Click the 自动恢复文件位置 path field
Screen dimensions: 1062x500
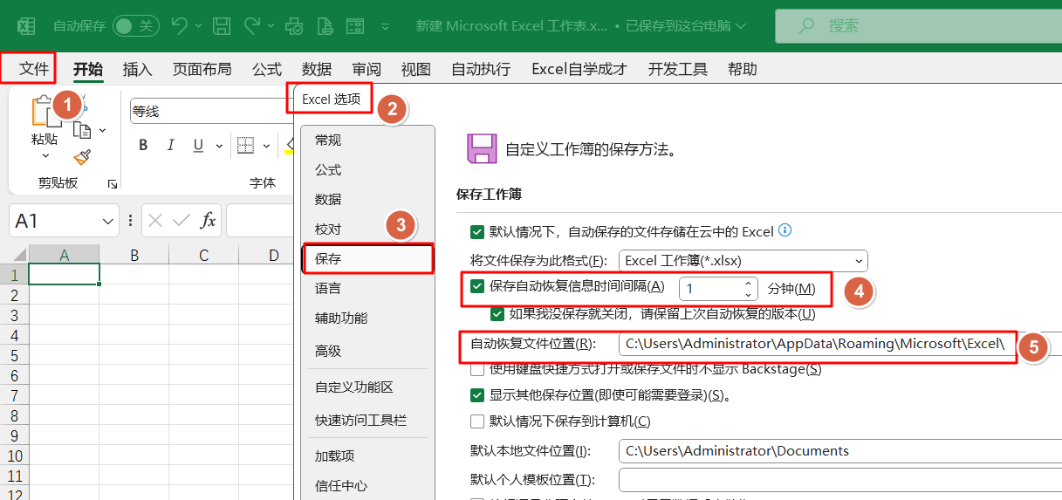coord(839,344)
